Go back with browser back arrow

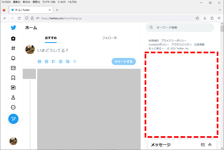[x=5, y=18]
